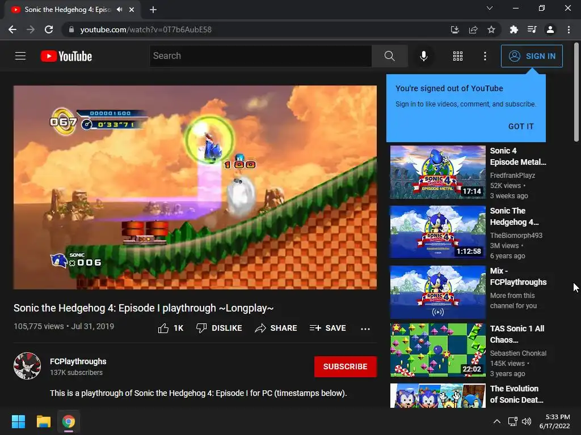Click the address bar URL

tap(146, 29)
